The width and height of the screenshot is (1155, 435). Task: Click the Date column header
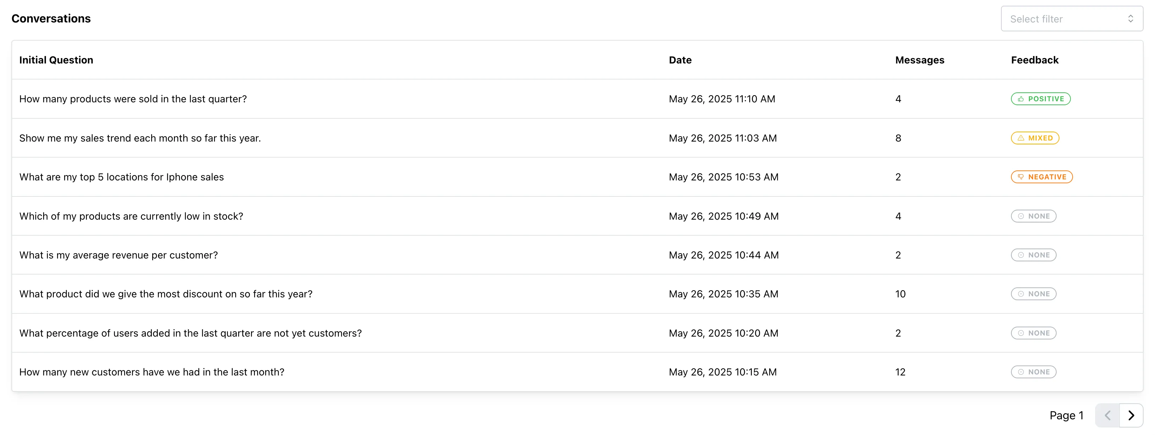coord(680,60)
